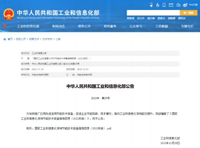
Task: Click publishing body 节能与综合利用司
Action: point(40,75)
